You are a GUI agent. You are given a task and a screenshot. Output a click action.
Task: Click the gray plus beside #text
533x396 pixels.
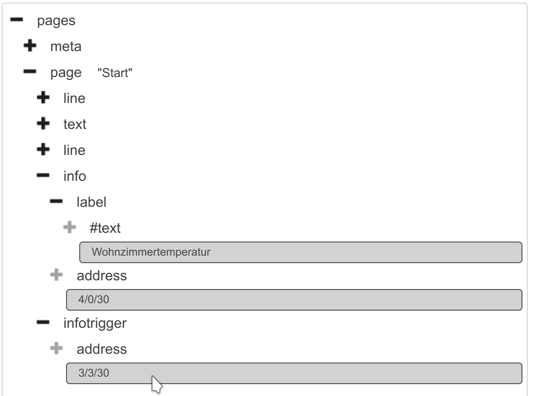70,227
